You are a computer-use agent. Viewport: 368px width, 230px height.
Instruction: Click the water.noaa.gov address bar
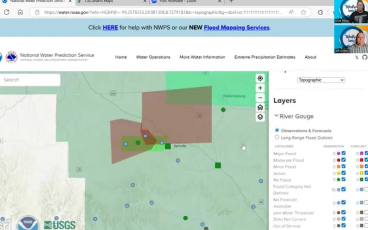click(163, 12)
